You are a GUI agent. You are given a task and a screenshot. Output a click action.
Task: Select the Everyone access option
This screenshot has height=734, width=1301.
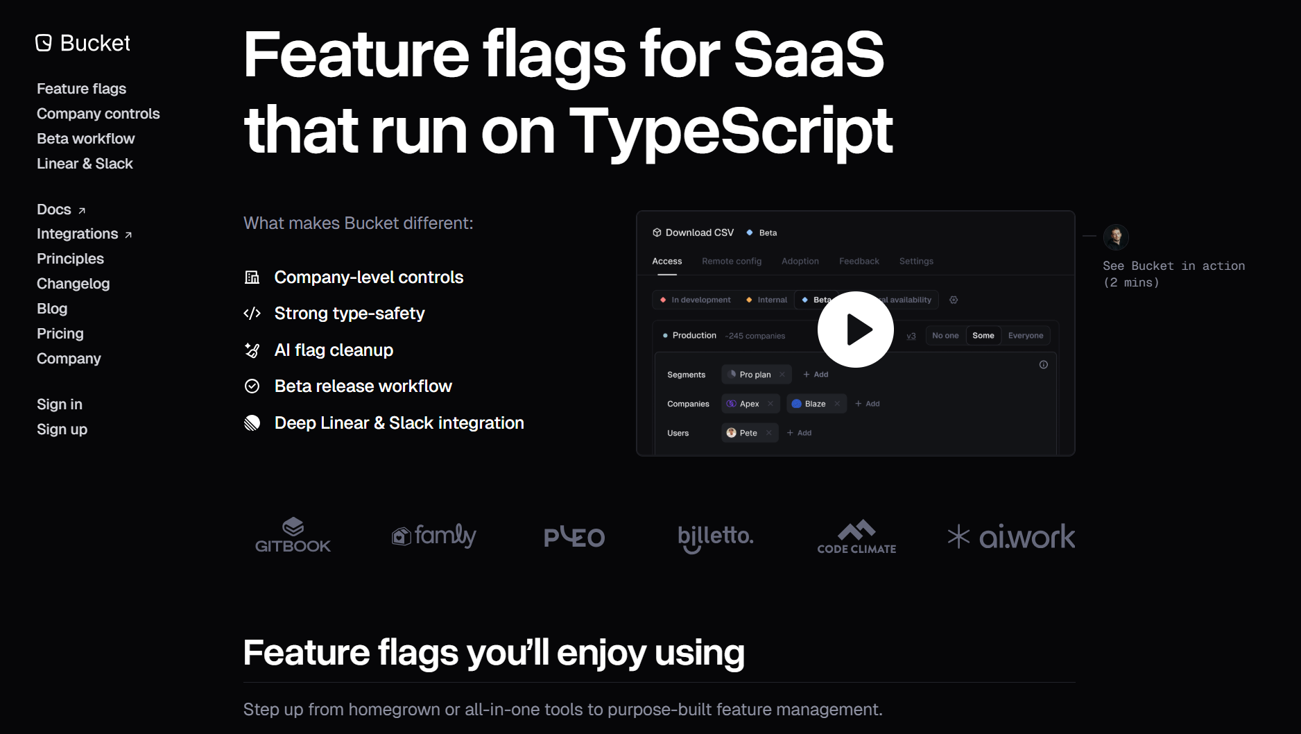(1025, 336)
